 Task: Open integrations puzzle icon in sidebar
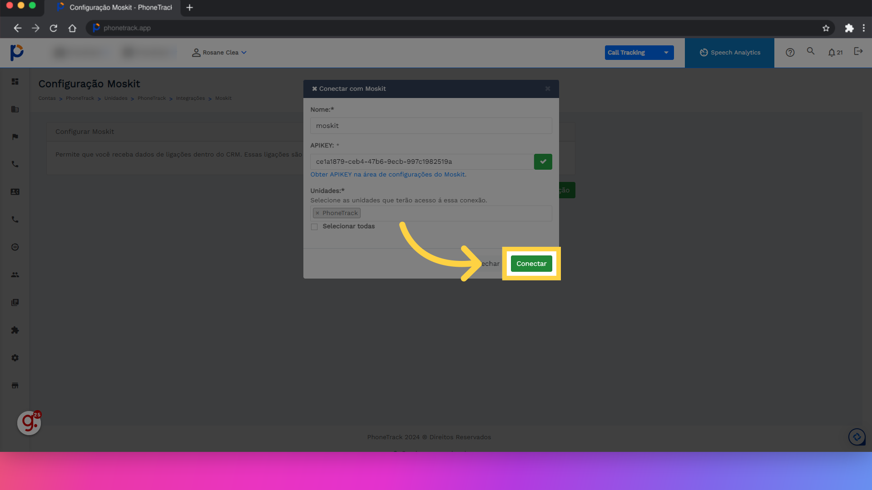pyautogui.click(x=15, y=330)
